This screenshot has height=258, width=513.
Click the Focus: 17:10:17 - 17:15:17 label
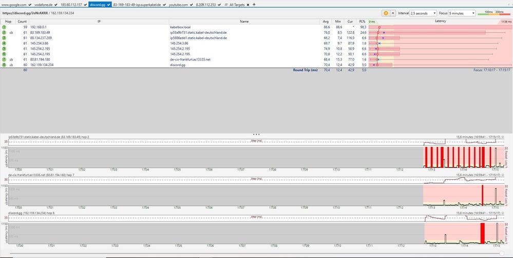[x=492, y=70]
